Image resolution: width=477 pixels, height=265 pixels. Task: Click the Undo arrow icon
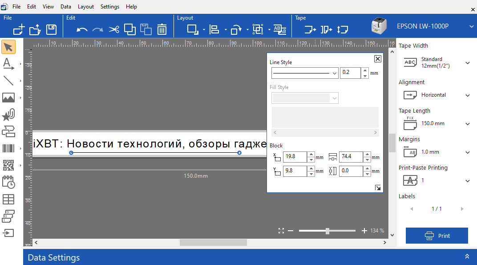[x=82, y=29]
